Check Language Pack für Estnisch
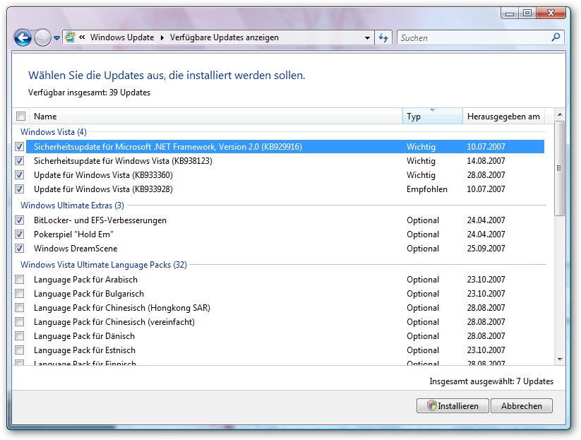This screenshot has height=440, width=581. tap(20, 350)
